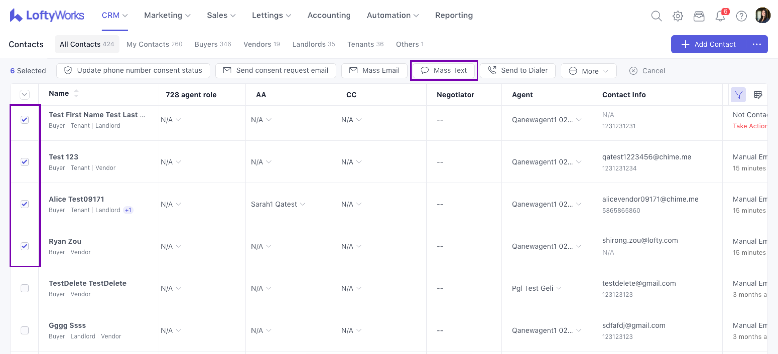
Task: Click the Mass Text button
Action: [x=444, y=70]
